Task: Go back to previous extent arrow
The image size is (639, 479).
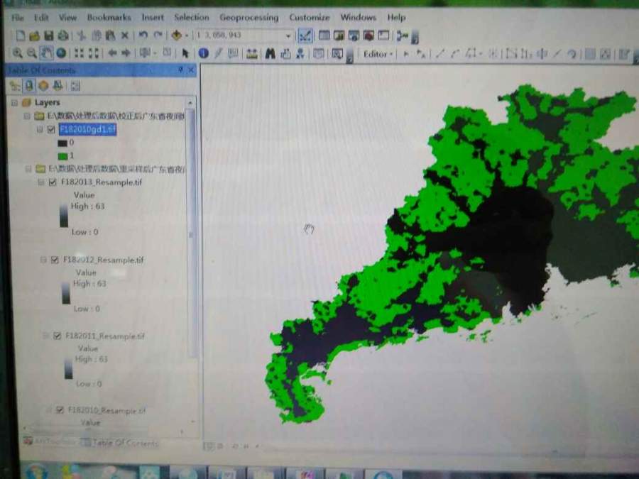Action: coord(112,53)
